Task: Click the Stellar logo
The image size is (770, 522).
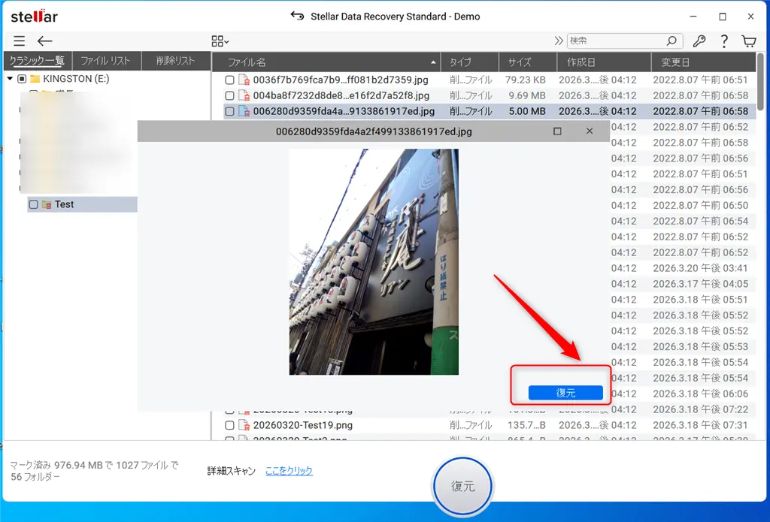Action: point(33,16)
